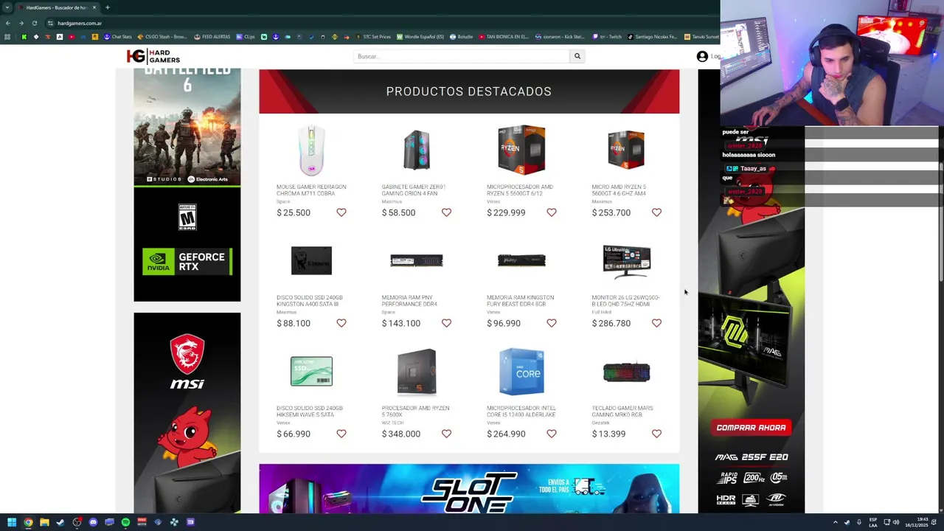
Task: Go back in browser history
Action: point(7,23)
